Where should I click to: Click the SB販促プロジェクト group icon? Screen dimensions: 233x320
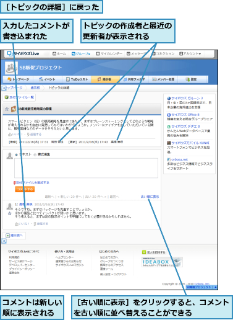pos(11,68)
